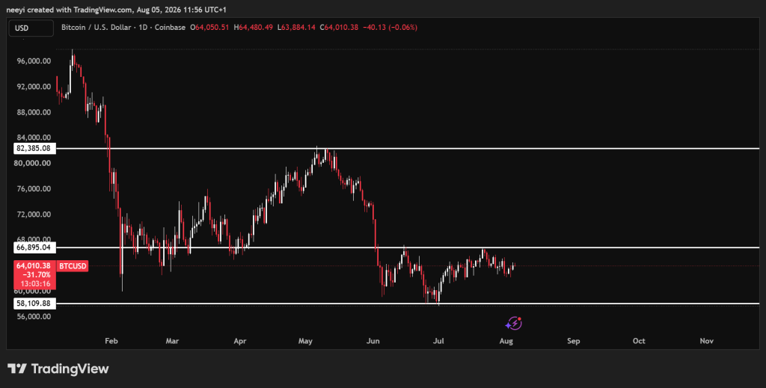Click the Apr time axis label
The image size is (766, 388).
coord(240,341)
